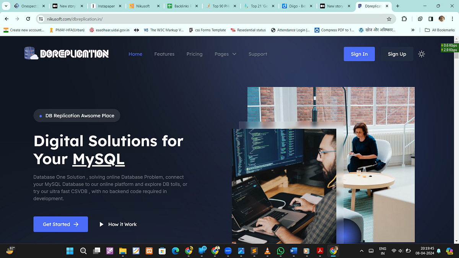Image resolution: width=459 pixels, height=258 pixels.
Task: Open VLC media player from the taskbar
Action: pyautogui.click(x=267, y=251)
